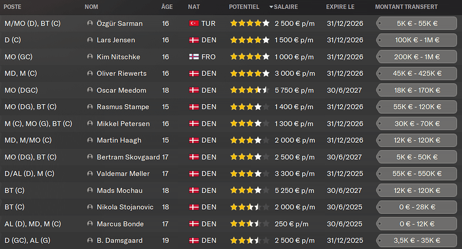Open Valdemar Møller's player profile
The height and width of the screenshot is (249, 462).
coord(123,173)
